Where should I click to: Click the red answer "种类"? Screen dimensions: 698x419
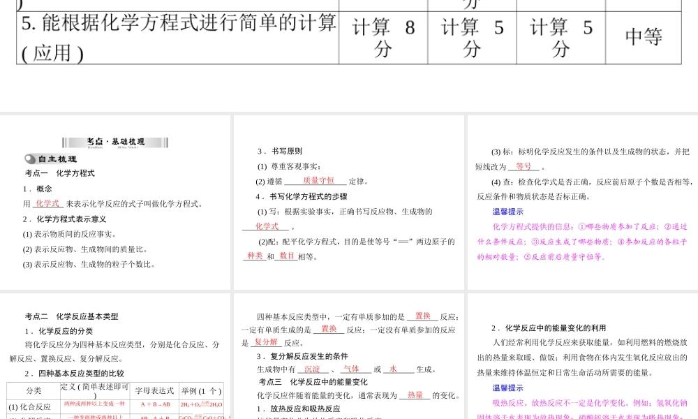[255, 256]
